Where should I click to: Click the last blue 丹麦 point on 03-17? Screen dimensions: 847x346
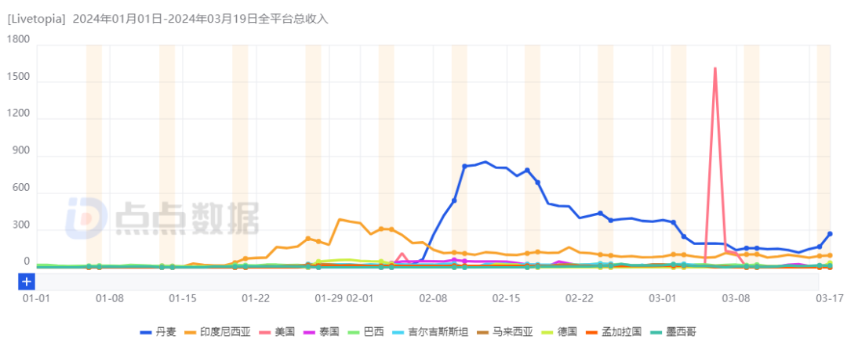(x=829, y=234)
